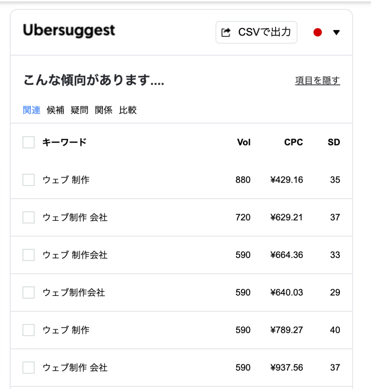Click the Vol column header
Viewport: 371px width, 389px height.
point(244,142)
